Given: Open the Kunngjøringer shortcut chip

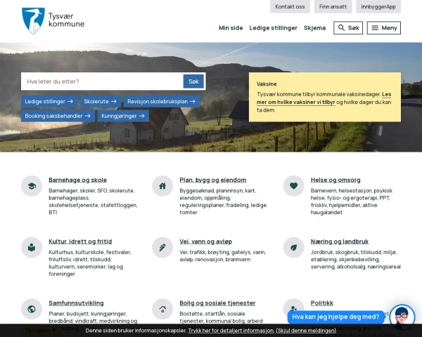Looking at the screenshot, I should click(x=123, y=116).
